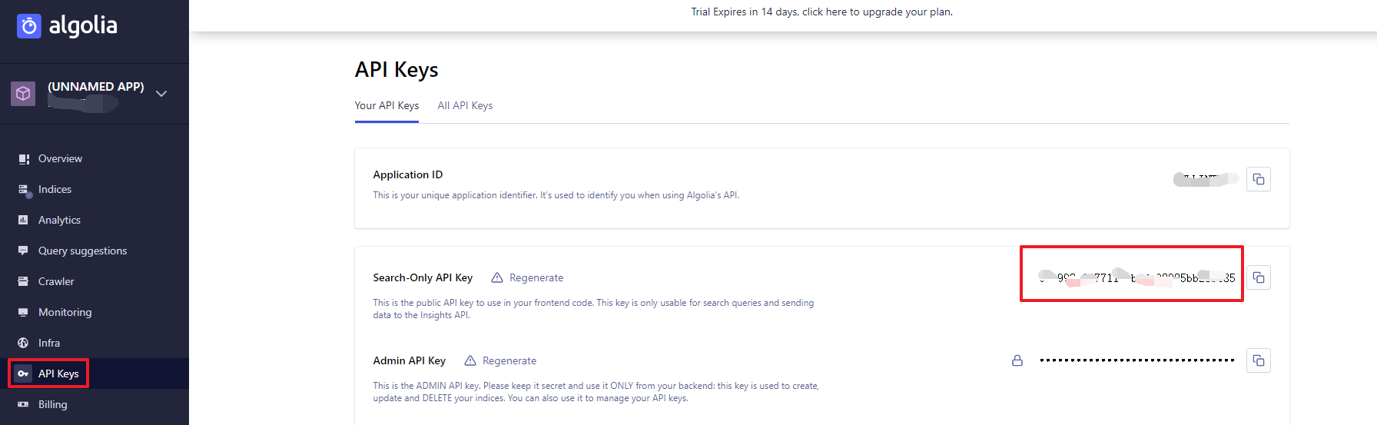This screenshot has height=425, width=1377.
Task: Copy the Admin API Key
Action: click(x=1258, y=360)
